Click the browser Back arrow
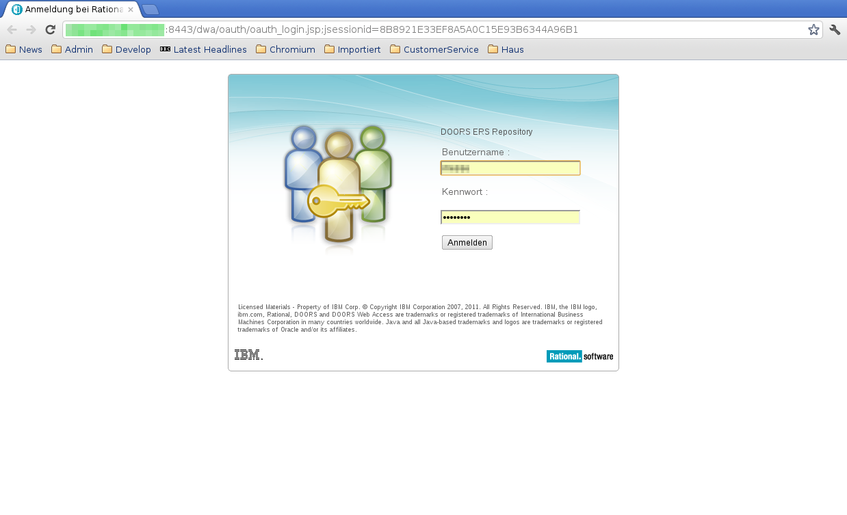847x515 pixels. tap(12, 29)
